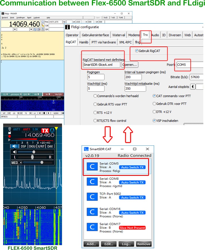Click the browser icon next to refresh icon
The image size is (205, 250).
point(39,29)
